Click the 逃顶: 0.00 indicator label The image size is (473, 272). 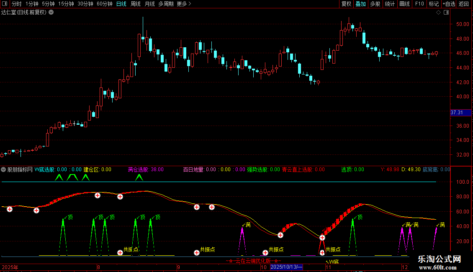[x=352, y=169]
